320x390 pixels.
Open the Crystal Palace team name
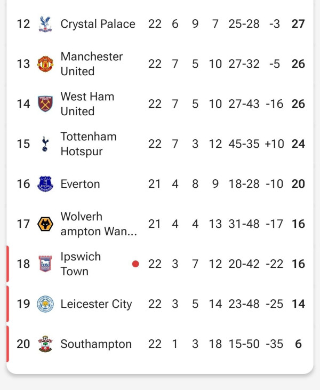pos(98,24)
